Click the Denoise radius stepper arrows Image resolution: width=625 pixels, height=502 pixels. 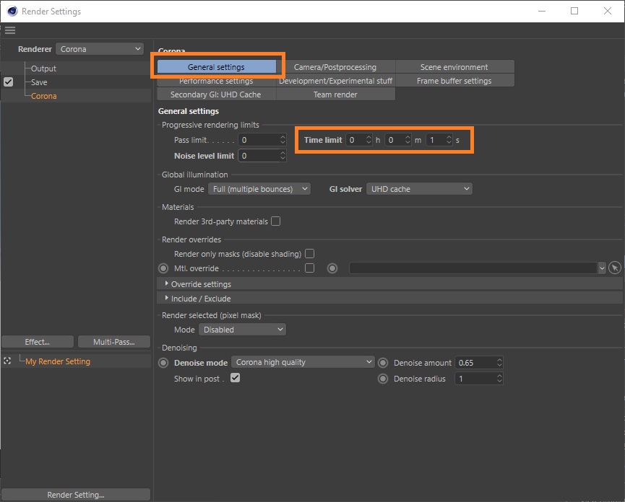(499, 378)
